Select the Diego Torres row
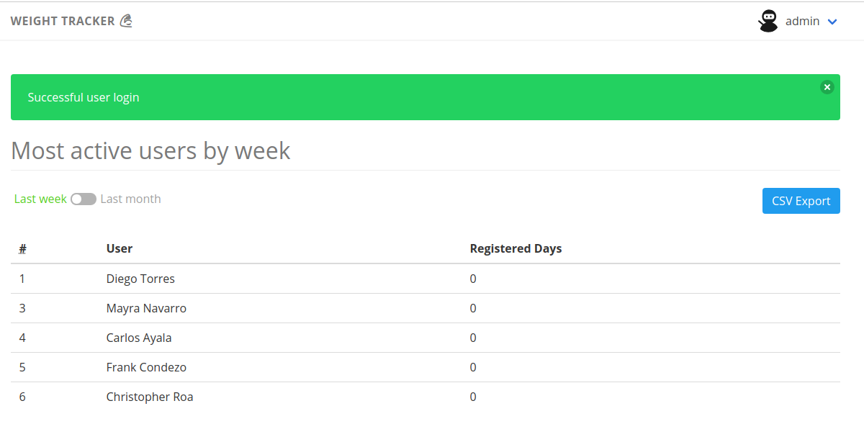The image size is (864, 442). pyautogui.click(x=426, y=279)
